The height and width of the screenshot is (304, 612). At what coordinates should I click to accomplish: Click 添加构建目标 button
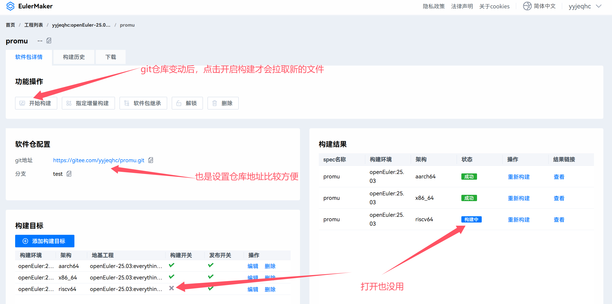click(45, 241)
